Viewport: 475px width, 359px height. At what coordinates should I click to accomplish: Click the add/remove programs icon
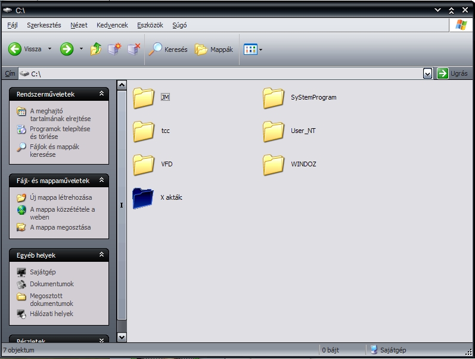coord(21,129)
